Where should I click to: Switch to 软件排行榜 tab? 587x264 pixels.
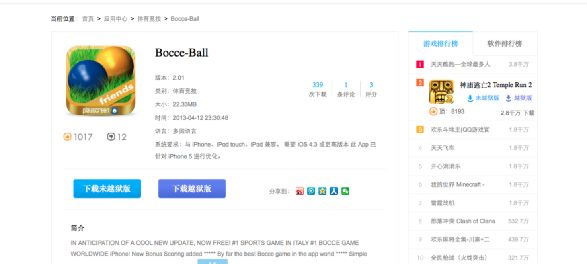click(x=505, y=43)
